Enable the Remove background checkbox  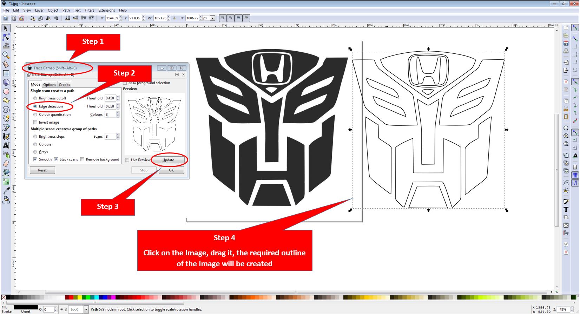[82, 159]
